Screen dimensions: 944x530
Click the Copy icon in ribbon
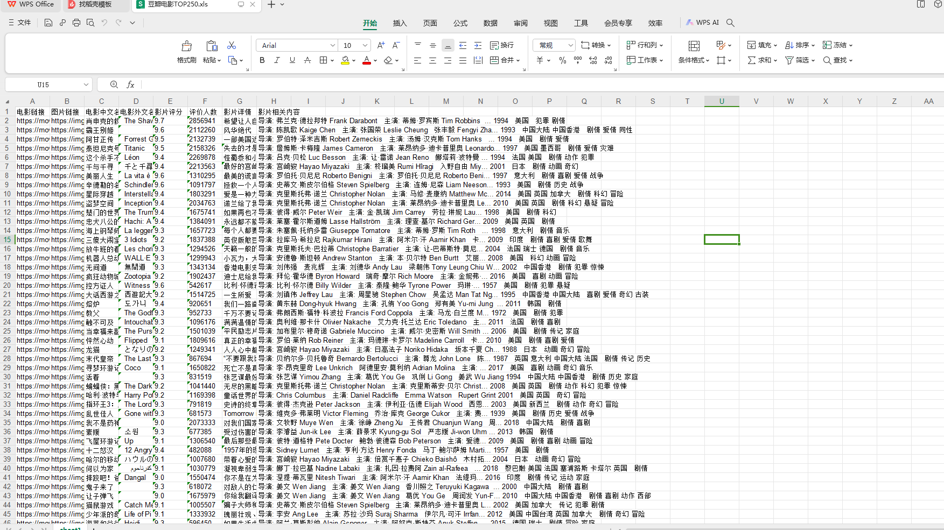pos(233,60)
